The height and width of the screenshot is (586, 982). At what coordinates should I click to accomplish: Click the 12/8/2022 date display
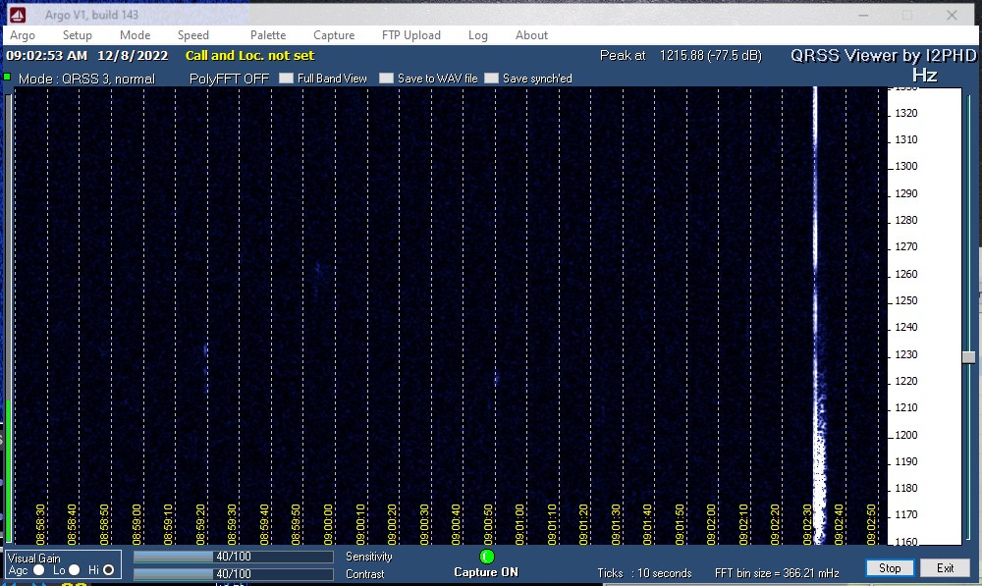pos(133,55)
